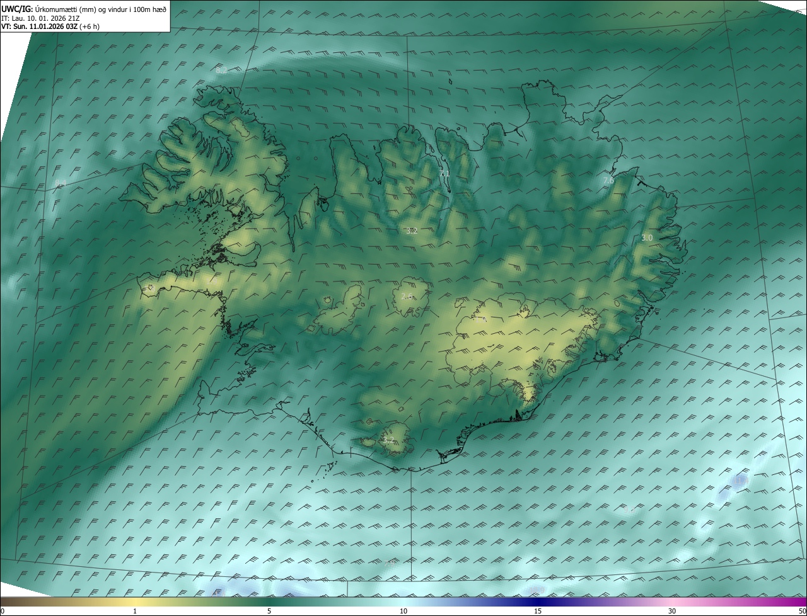Click the 7.6 value label in northeast Iceland

(x=608, y=181)
